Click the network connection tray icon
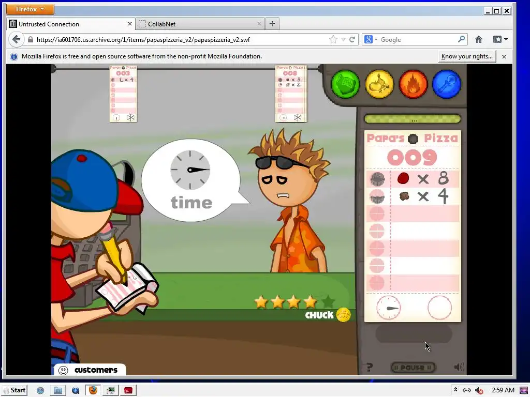 point(467,390)
